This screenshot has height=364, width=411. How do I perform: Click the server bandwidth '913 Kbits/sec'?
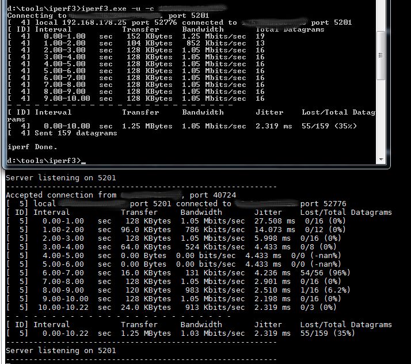215,308
